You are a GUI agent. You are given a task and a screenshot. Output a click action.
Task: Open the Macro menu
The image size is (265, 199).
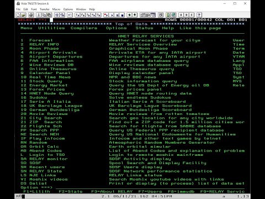click(x=56, y=9)
